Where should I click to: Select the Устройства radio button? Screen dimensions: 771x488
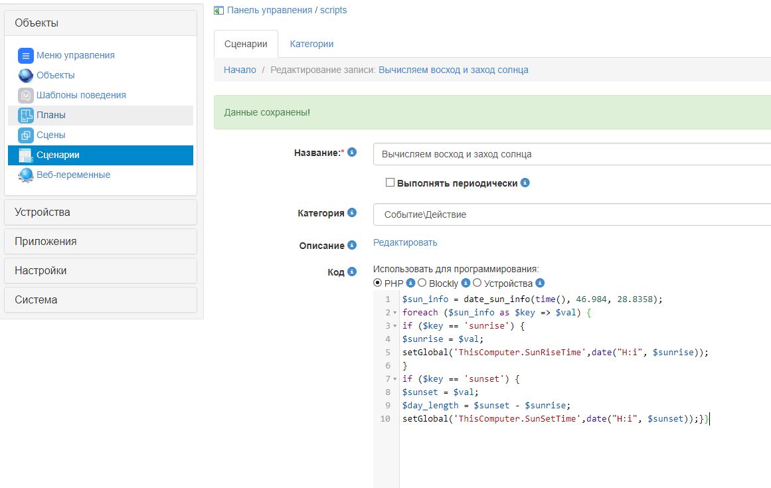[477, 283]
